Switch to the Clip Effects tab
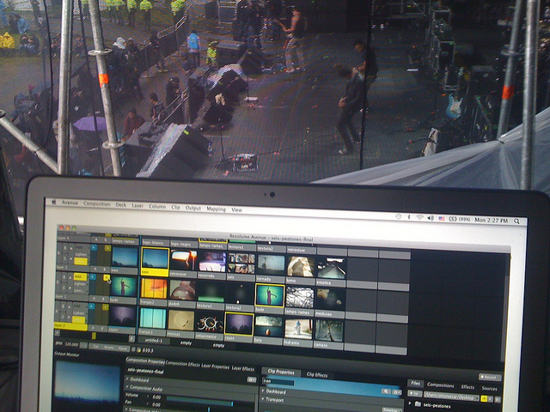 [315, 374]
